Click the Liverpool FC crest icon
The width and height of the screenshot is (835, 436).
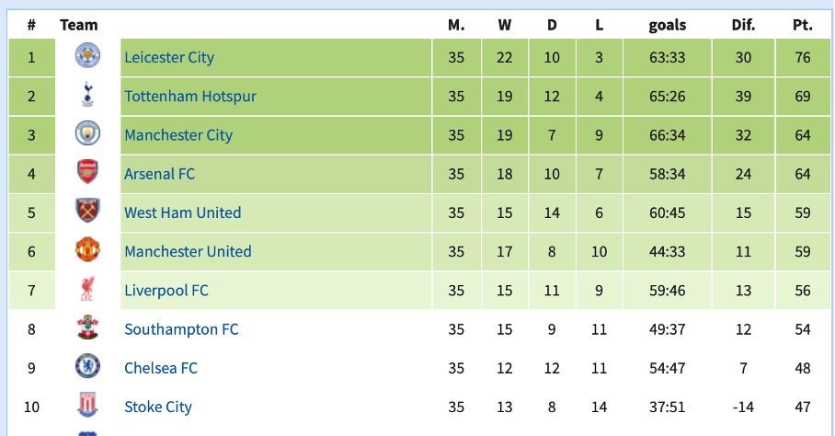tap(87, 289)
